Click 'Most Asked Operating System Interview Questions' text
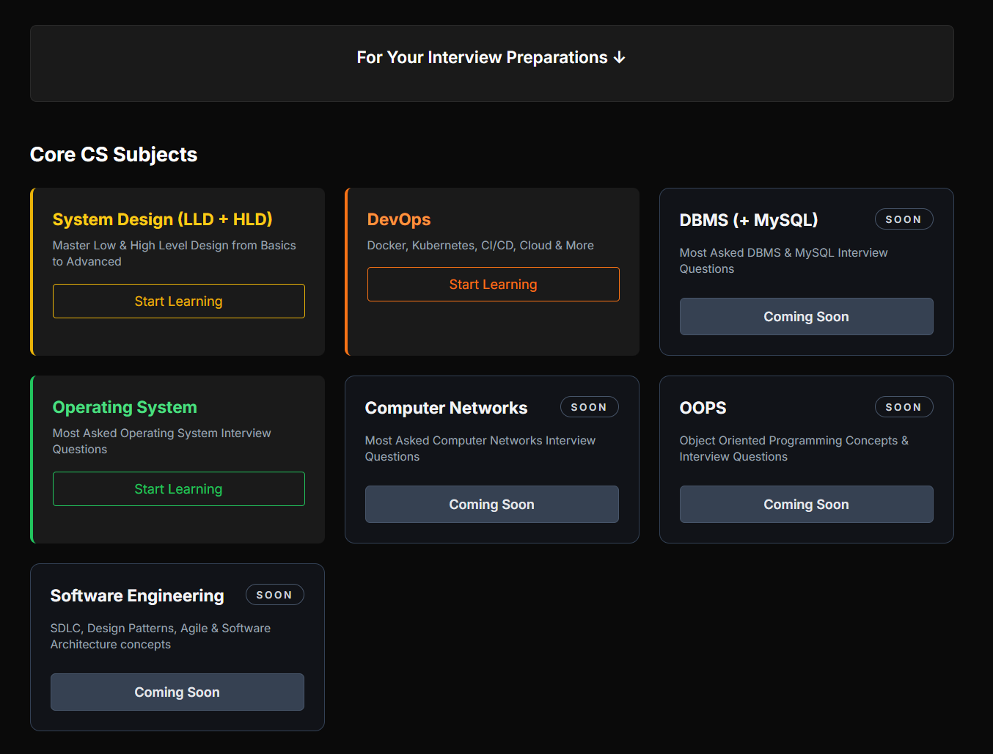993x754 pixels. 162,441
